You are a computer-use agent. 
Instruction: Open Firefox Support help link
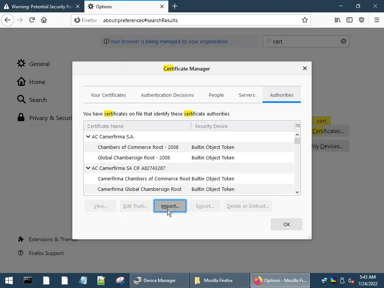click(x=40, y=253)
